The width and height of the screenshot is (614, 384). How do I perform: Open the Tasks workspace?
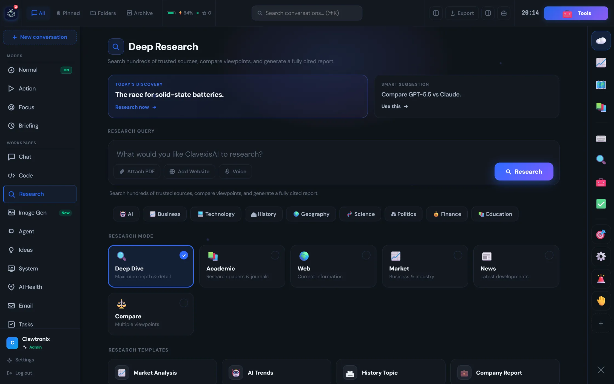(x=40, y=324)
